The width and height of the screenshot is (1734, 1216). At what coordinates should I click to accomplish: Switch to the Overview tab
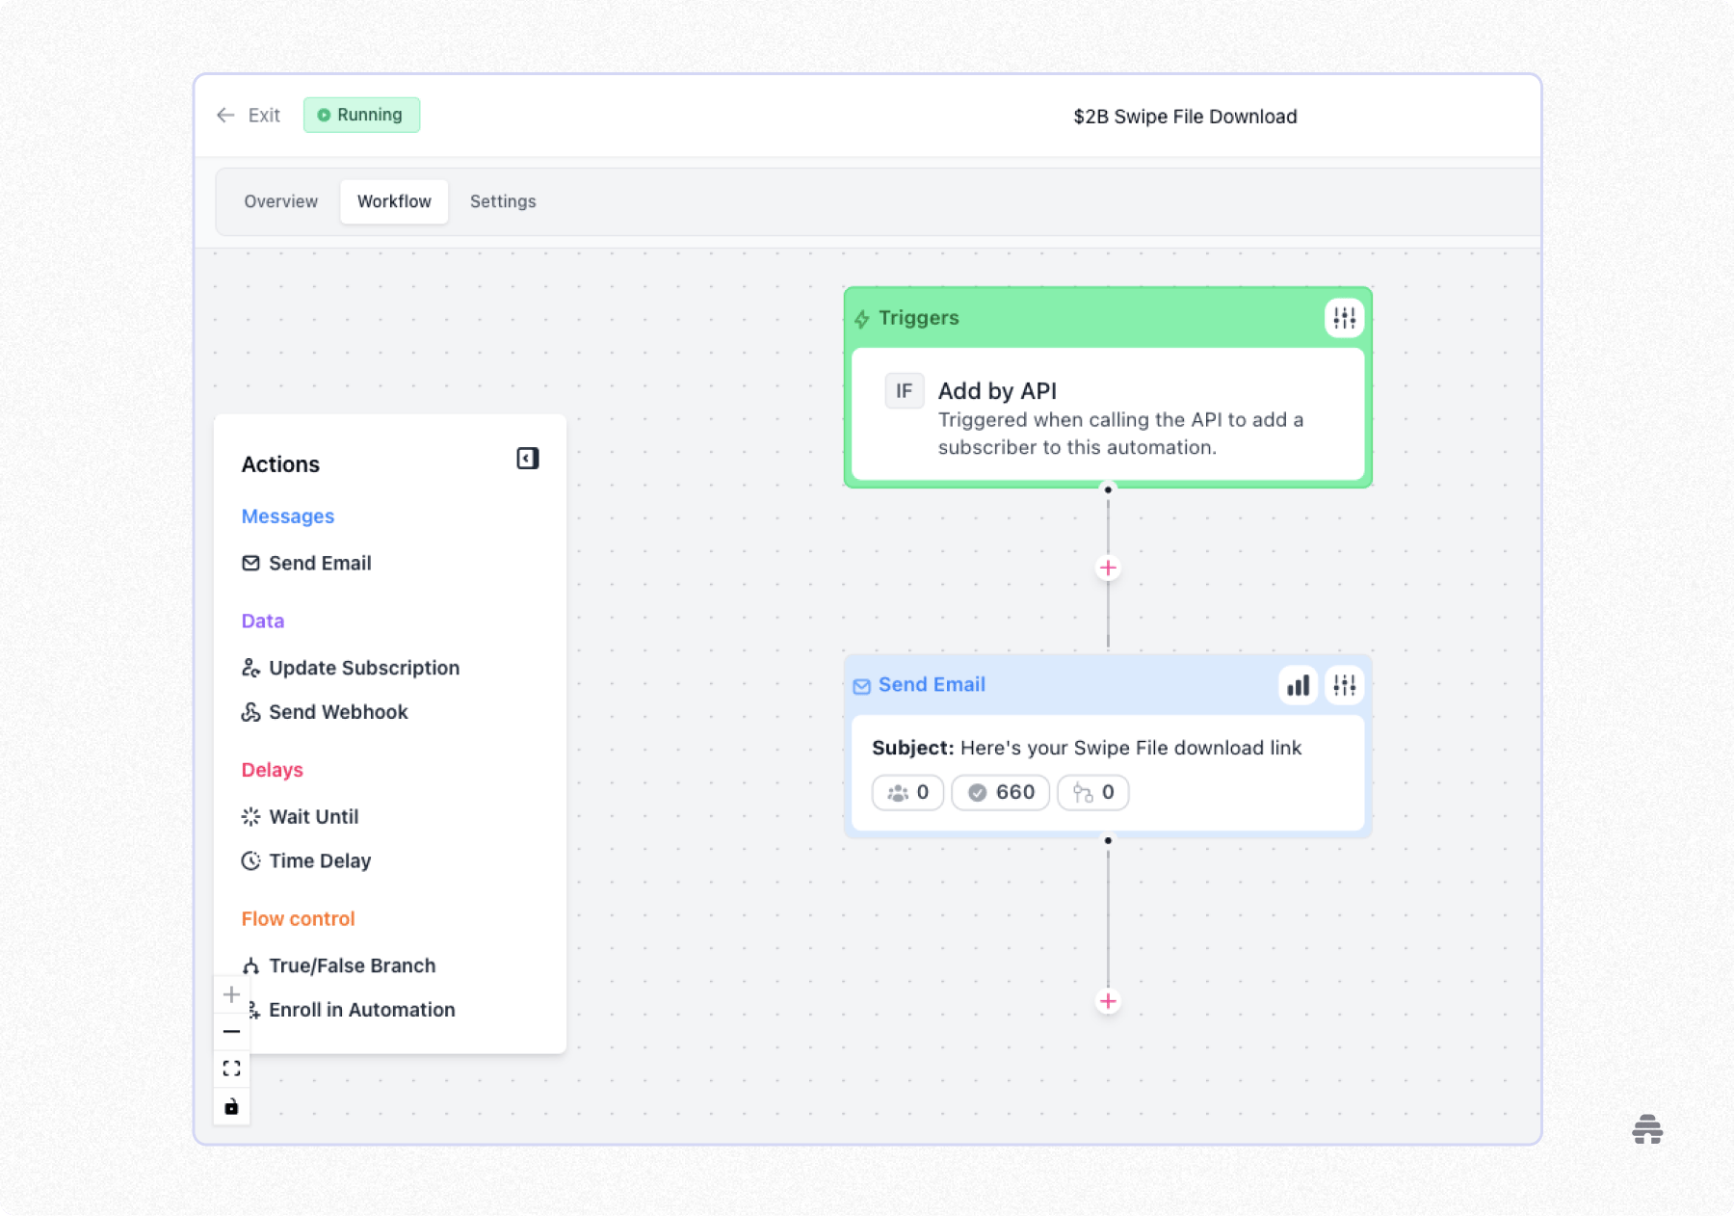click(280, 201)
